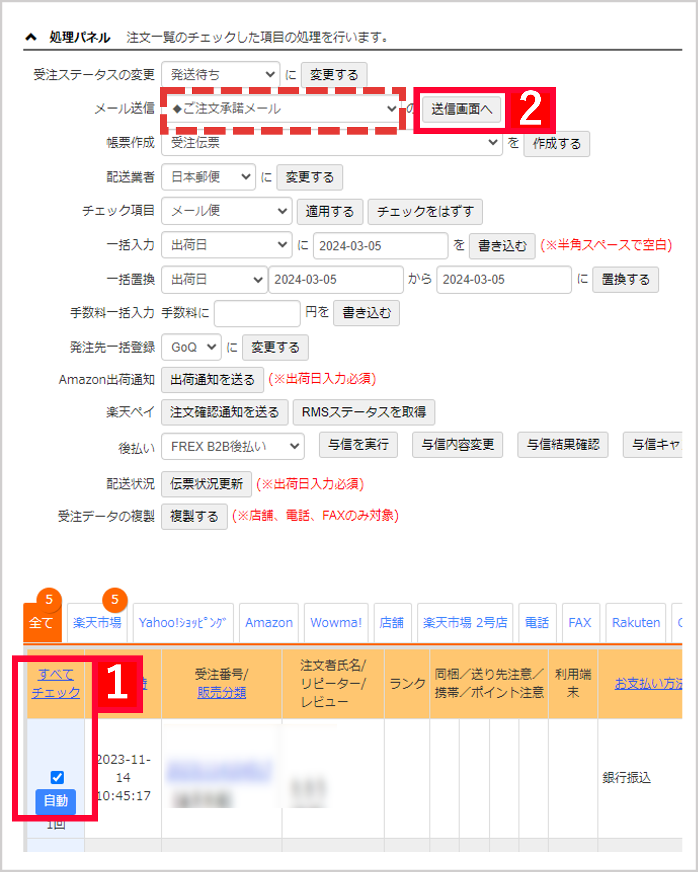Open the 発注先一括登録 dropdown showing GoQ
The image size is (698, 872).
(191, 347)
